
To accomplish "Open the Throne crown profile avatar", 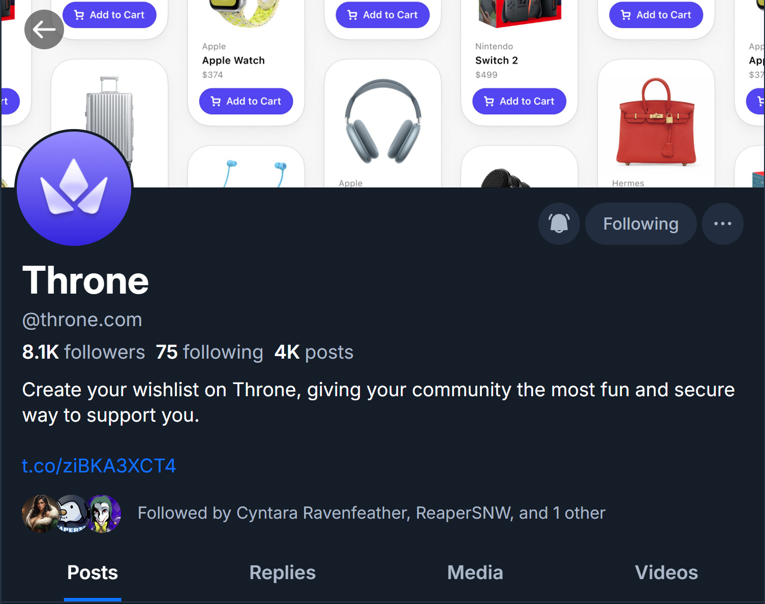I will pyautogui.click(x=74, y=188).
